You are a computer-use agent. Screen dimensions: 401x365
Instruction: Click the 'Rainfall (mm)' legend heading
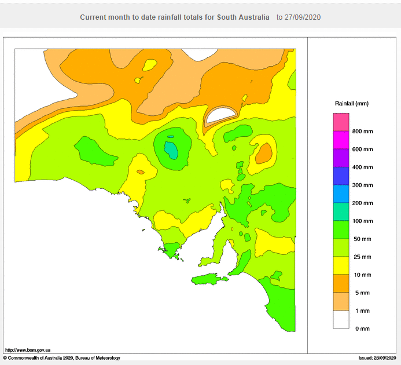[x=352, y=104]
